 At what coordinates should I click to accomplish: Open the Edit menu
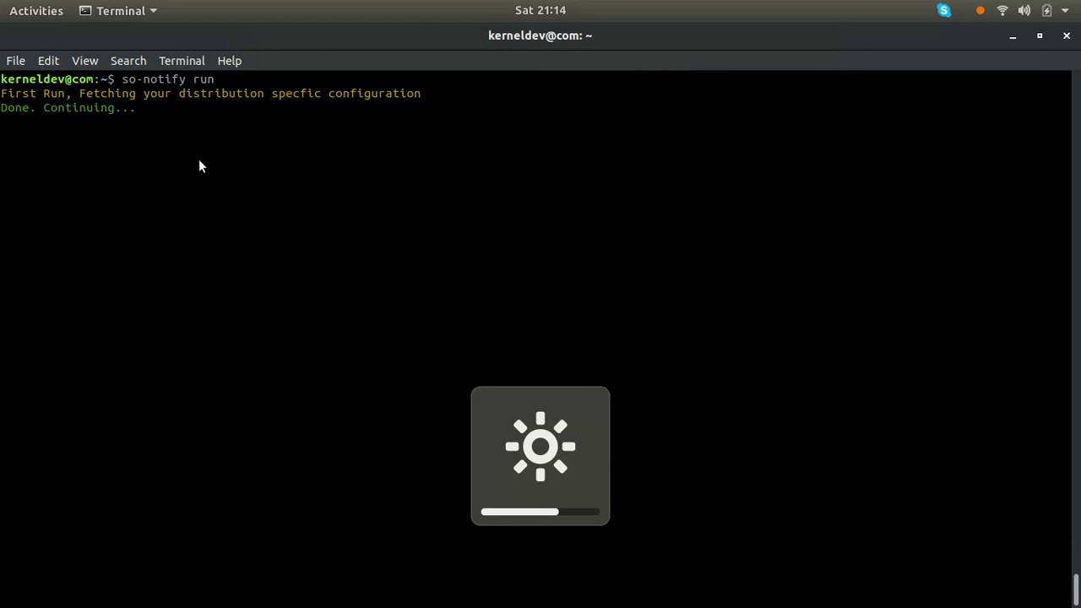coord(48,61)
